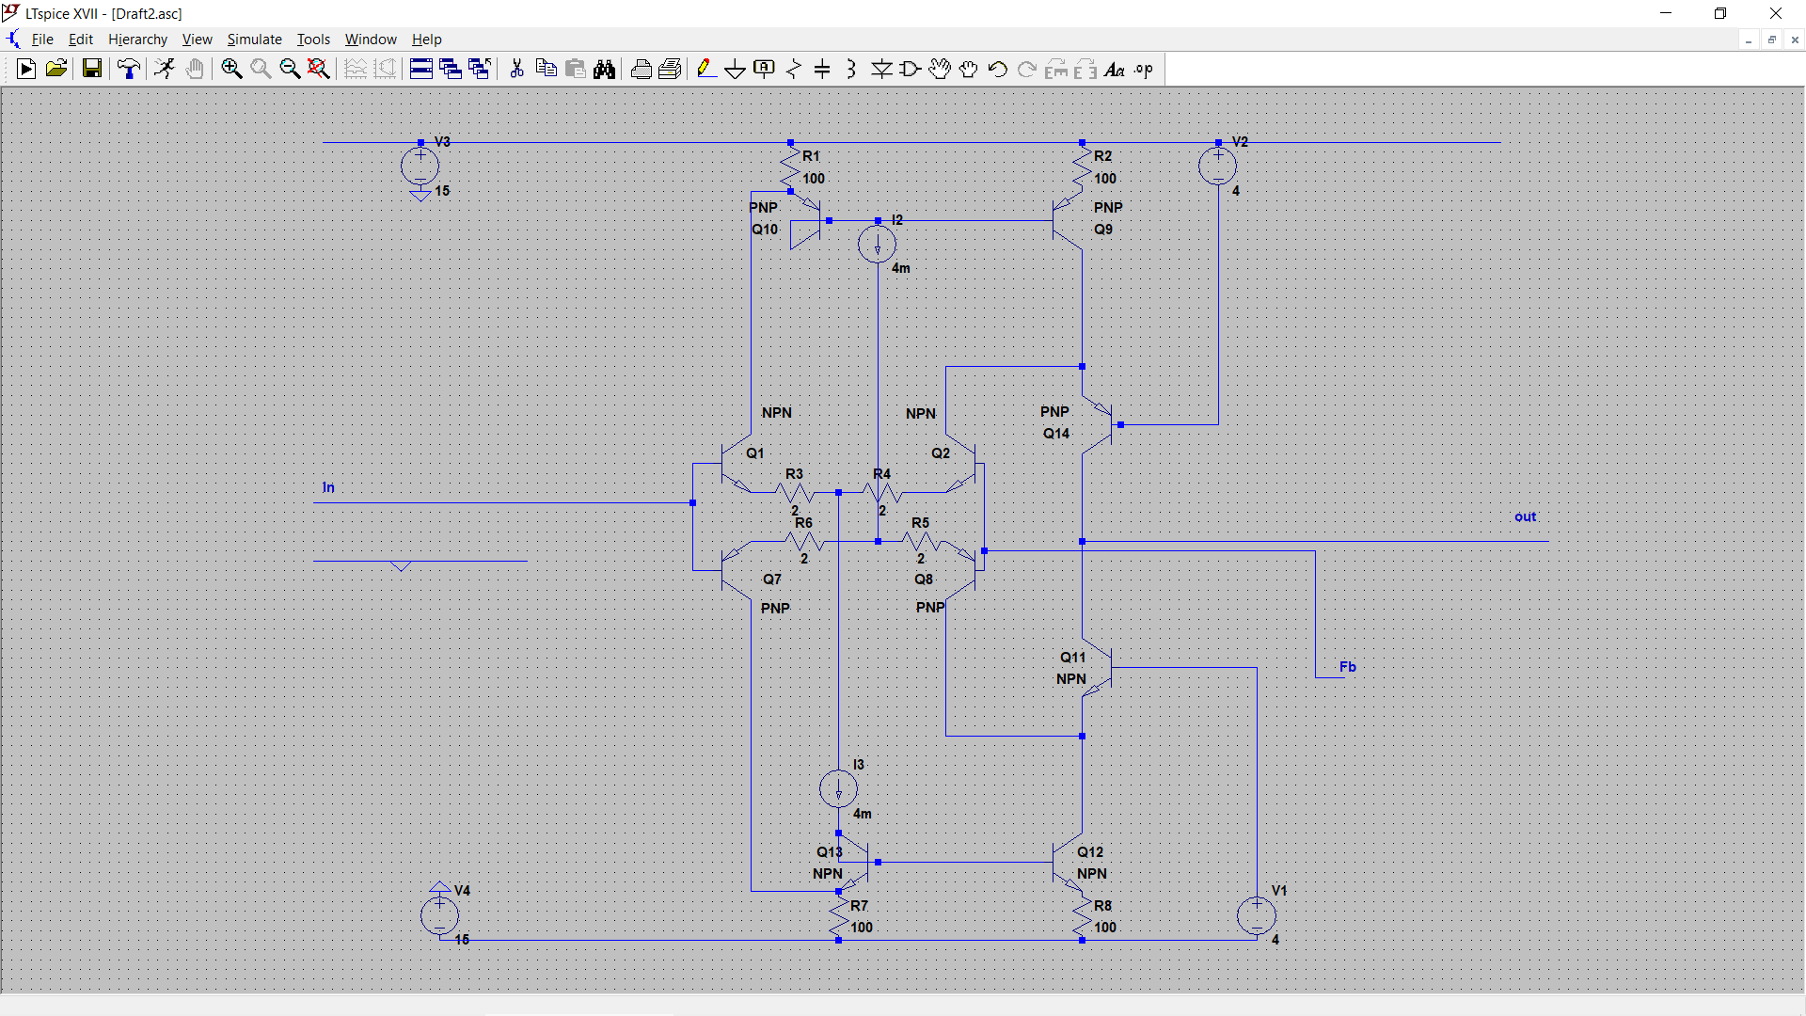This screenshot has width=1806, height=1016.
Task: Open the Control Panel hammer icon
Action: (x=129, y=69)
